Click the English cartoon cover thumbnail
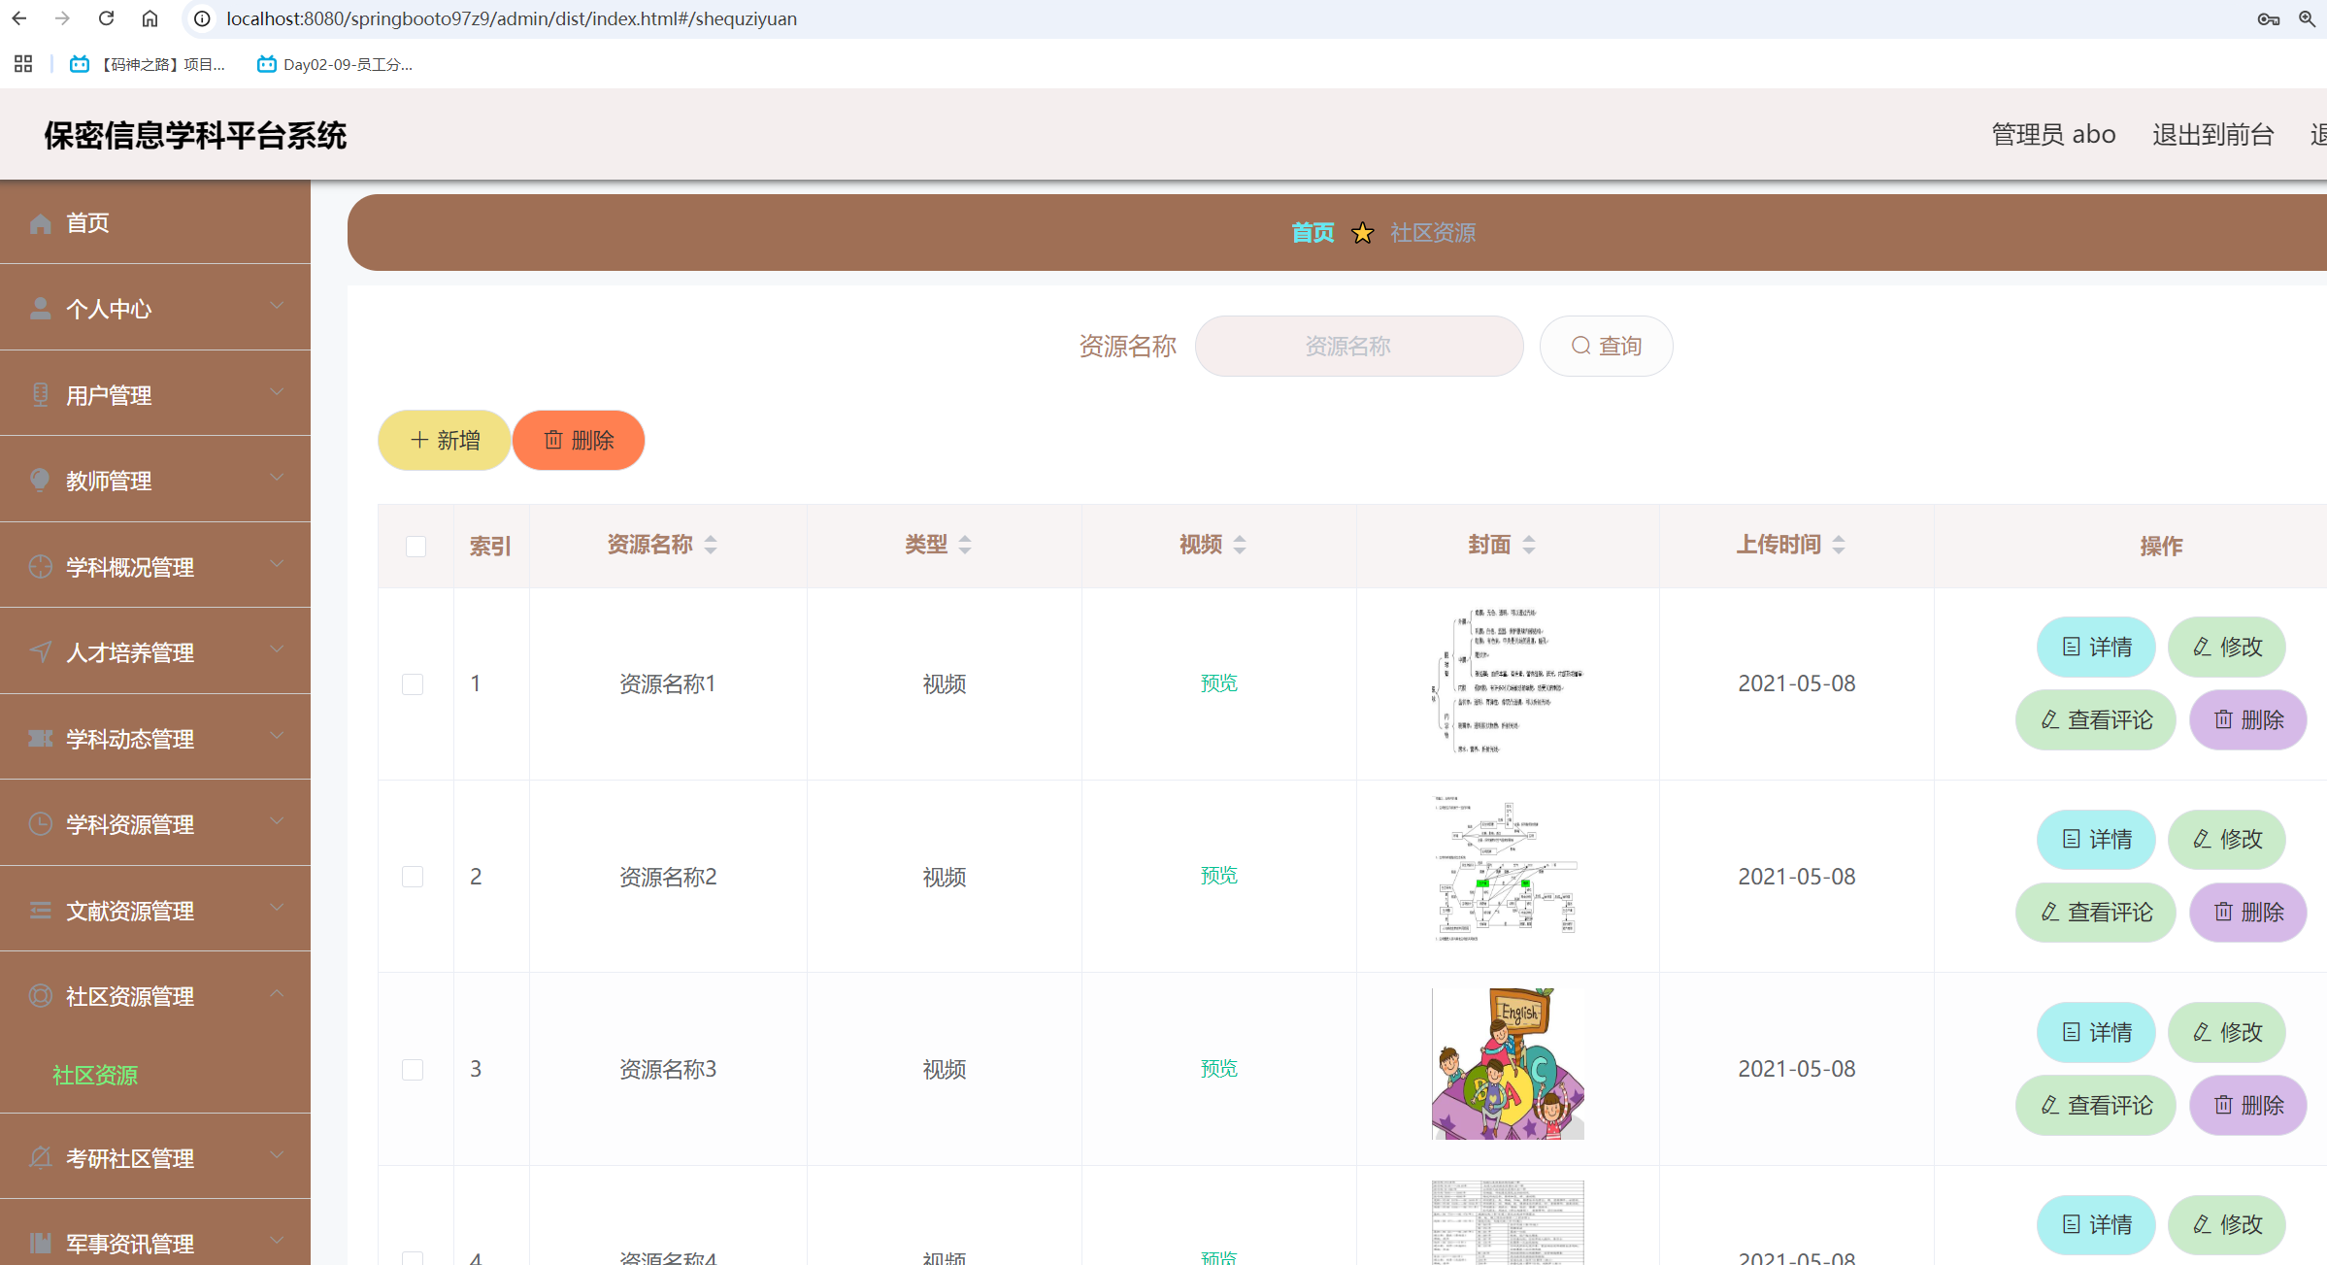This screenshot has height=1265, width=2327. [1507, 1062]
